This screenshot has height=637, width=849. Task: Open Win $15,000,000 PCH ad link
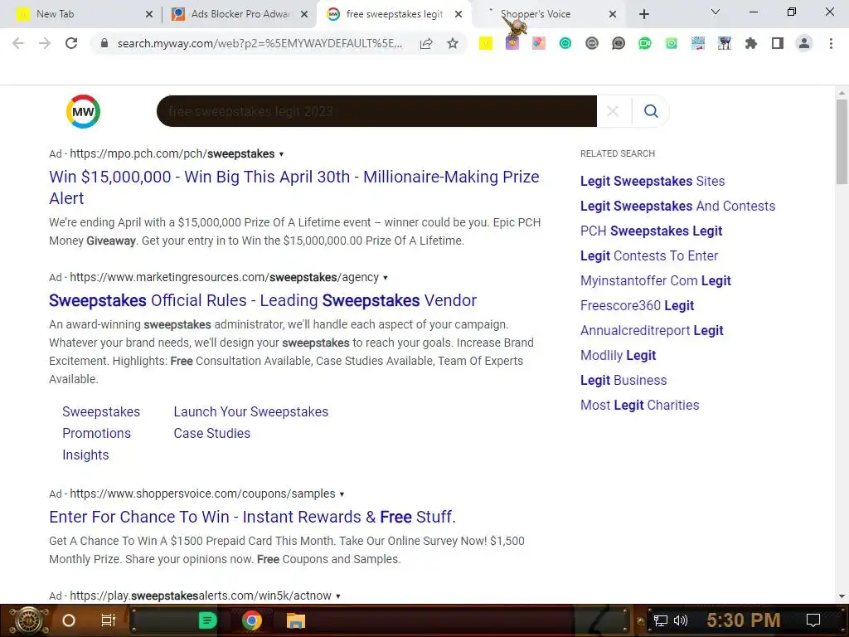pos(294,187)
